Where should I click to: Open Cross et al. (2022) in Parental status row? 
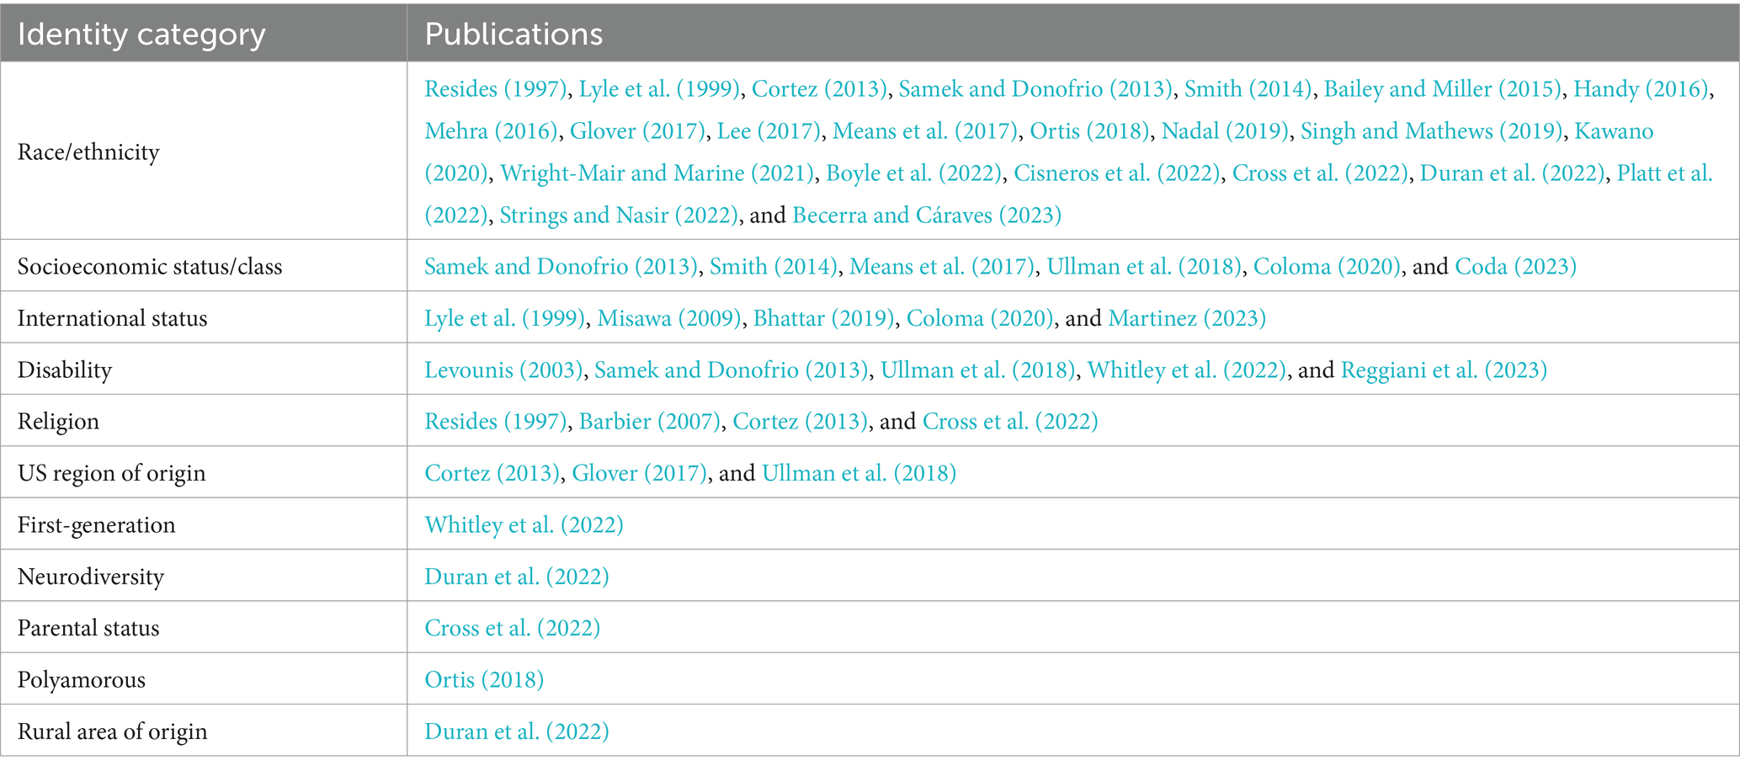(512, 628)
